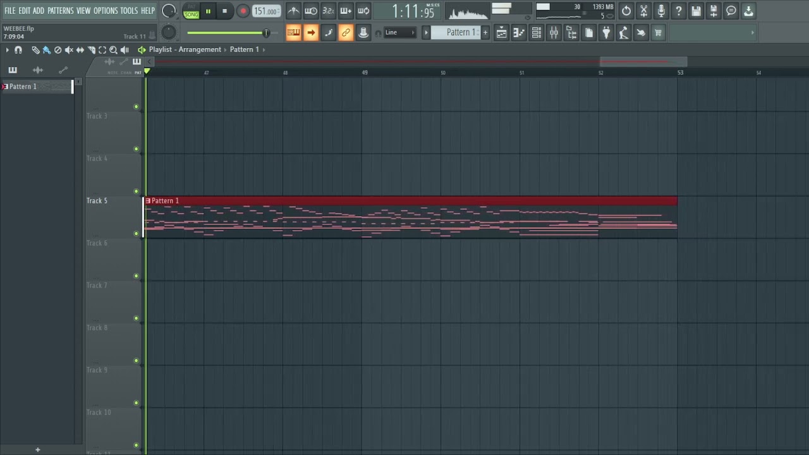The width and height of the screenshot is (809, 455).
Task: Click the red record button
Action: (243, 11)
